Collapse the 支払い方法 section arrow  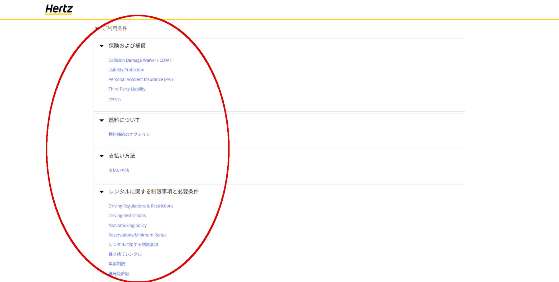click(x=102, y=156)
